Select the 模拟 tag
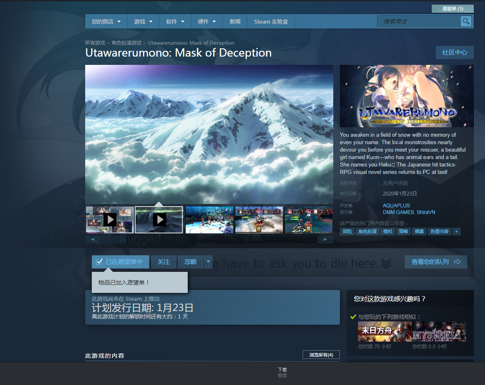This screenshot has height=385, width=485. (x=387, y=231)
